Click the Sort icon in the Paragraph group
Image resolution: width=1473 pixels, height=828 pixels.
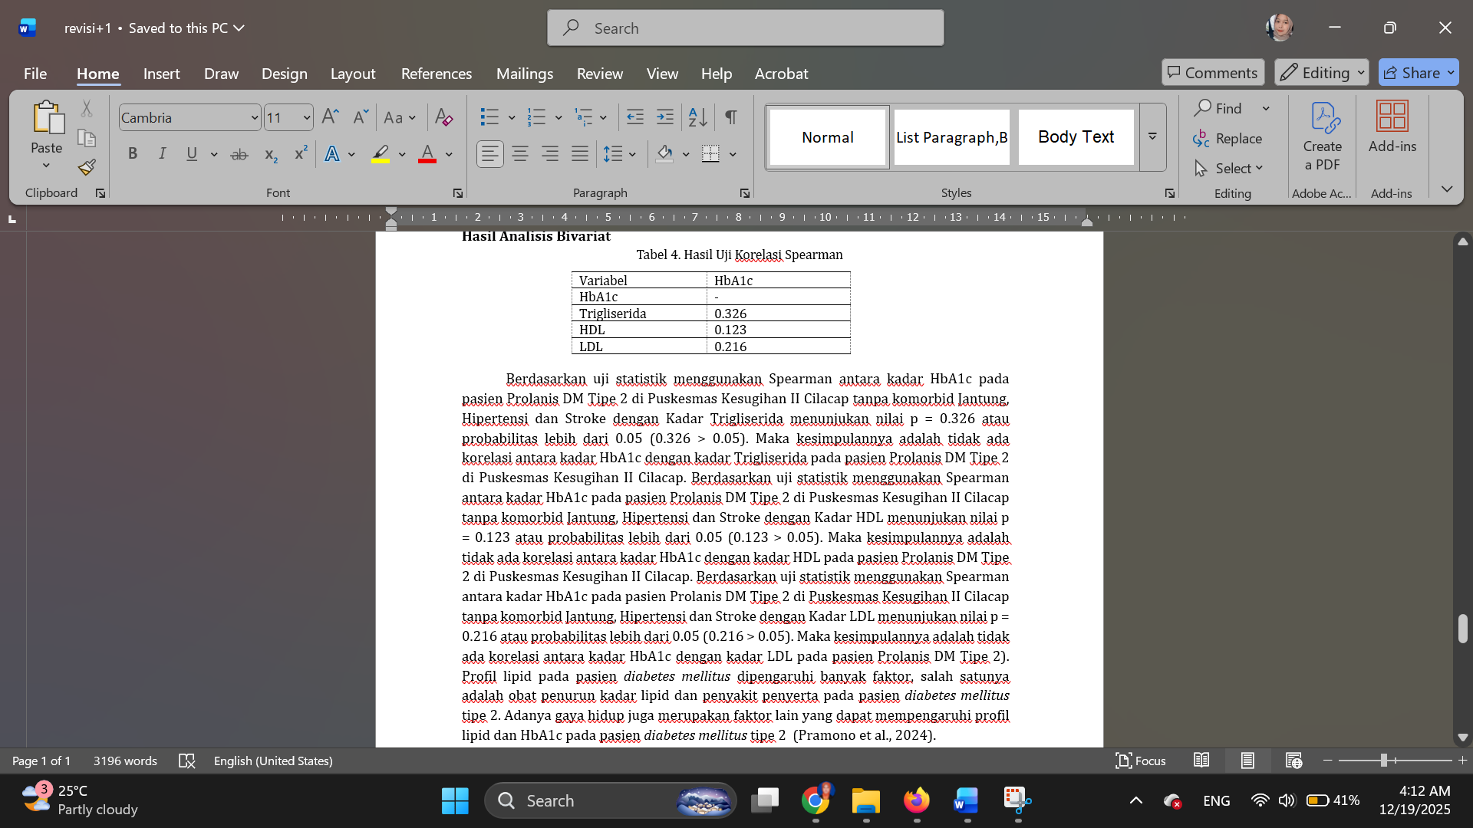pos(697,117)
